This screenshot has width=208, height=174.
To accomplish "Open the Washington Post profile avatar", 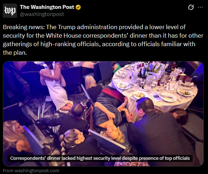I will pos(10,11).
